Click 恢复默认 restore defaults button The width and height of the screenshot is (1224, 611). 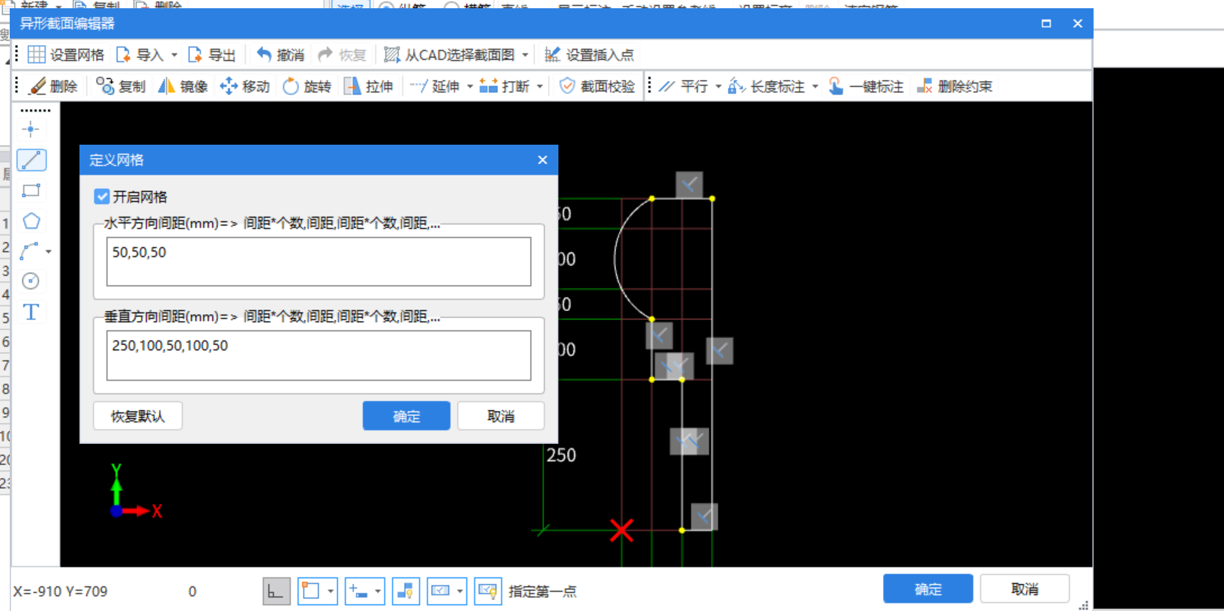138,416
